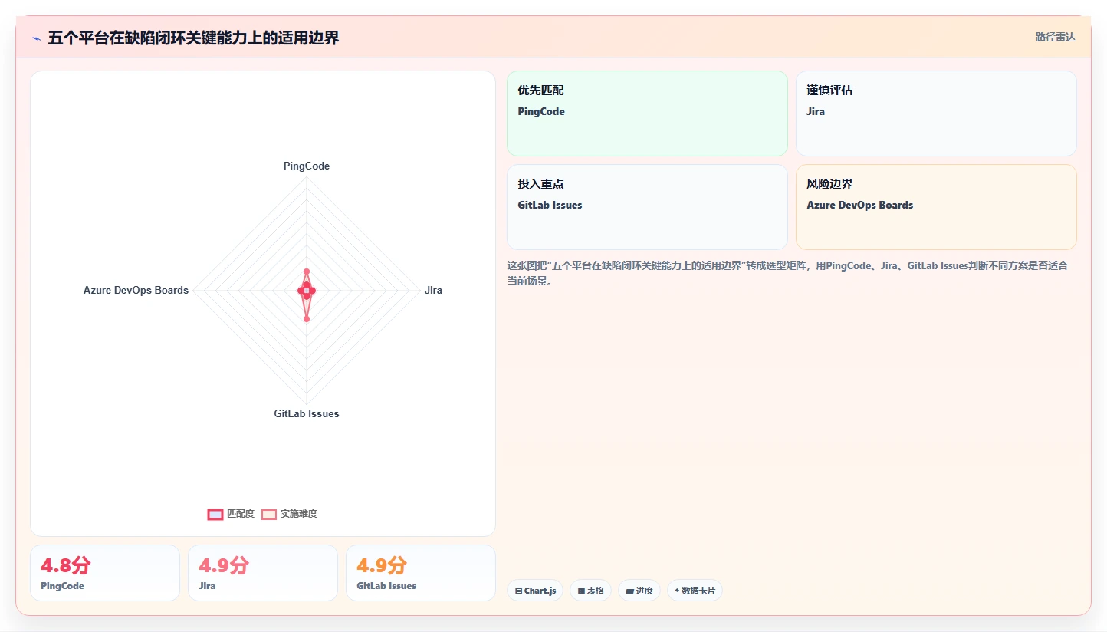Click the 4.9分 GitLab Issues score card

[421, 573]
